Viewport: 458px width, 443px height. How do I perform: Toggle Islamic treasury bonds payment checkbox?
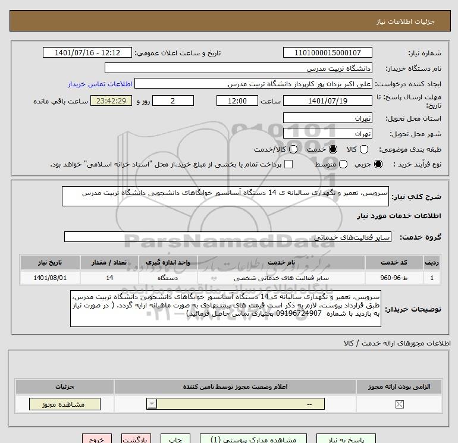(288, 164)
